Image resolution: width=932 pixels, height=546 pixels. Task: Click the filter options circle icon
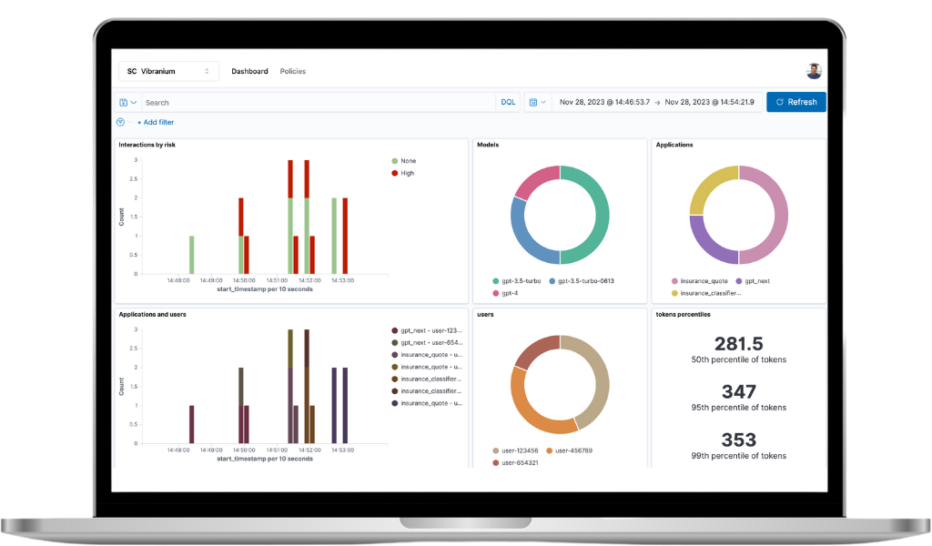click(x=120, y=122)
